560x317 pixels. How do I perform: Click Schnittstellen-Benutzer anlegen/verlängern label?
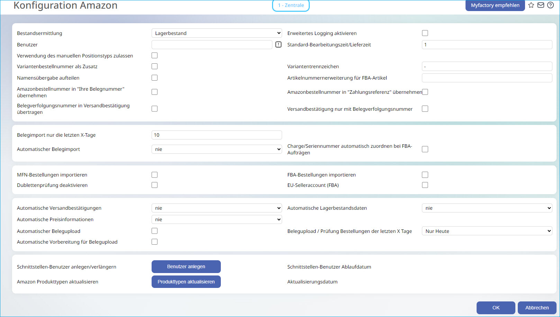tap(66, 267)
